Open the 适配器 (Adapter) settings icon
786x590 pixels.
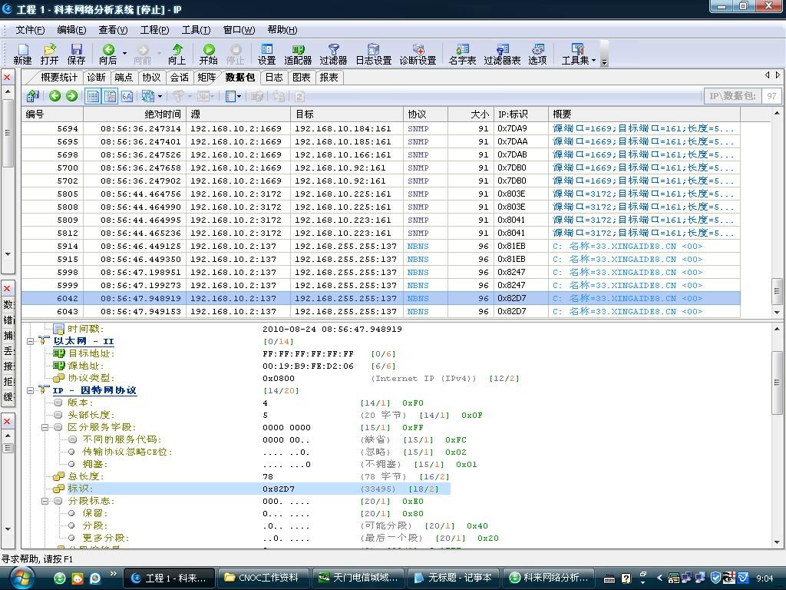tap(298, 54)
